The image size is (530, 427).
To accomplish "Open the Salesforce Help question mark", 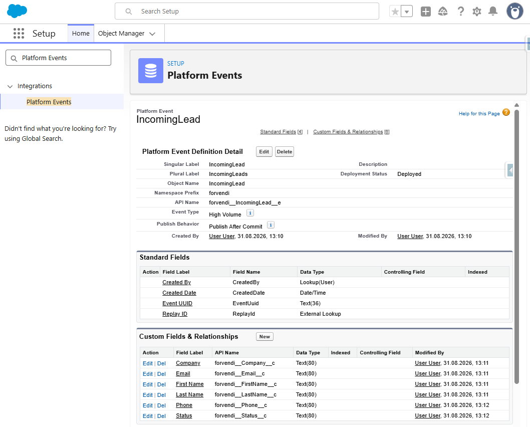I will tap(460, 12).
